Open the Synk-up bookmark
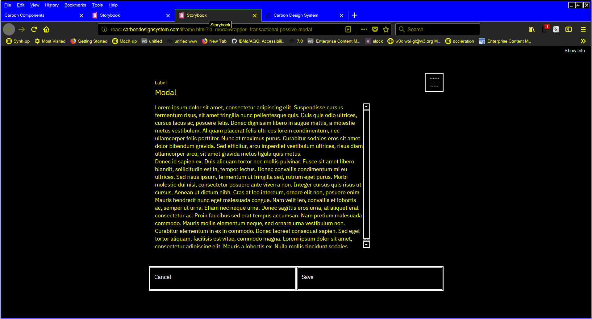The width and height of the screenshot is (592, 319). [x=18, y=41]
